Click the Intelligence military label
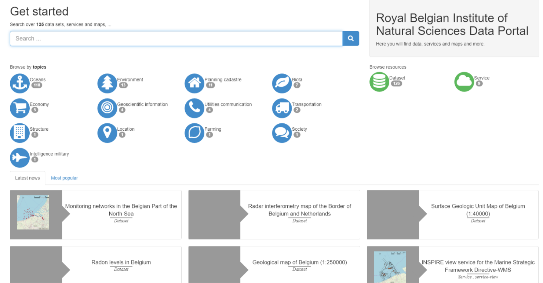Image resolution: width=543 pixels, height=283 pixels. point(50,154)
